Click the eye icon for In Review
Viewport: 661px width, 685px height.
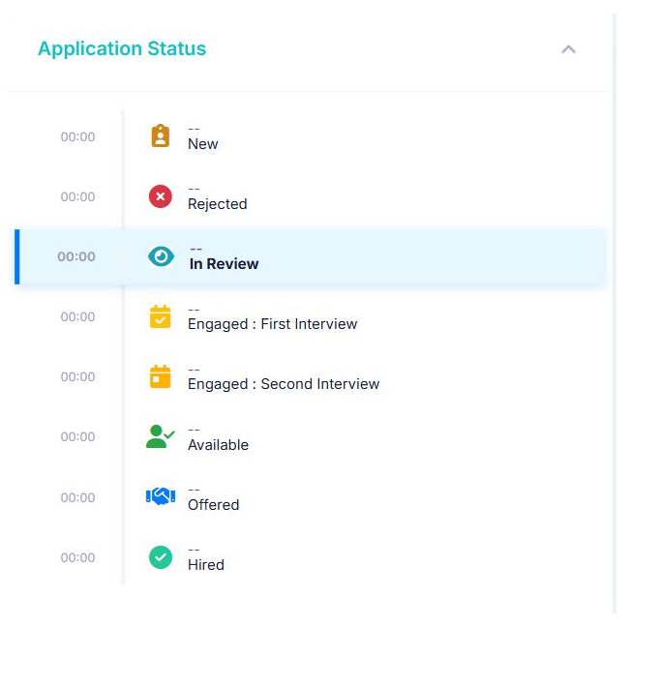161,256
